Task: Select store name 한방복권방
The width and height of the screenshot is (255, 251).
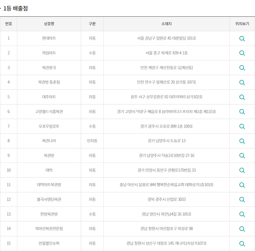Action: pos(49,214)
